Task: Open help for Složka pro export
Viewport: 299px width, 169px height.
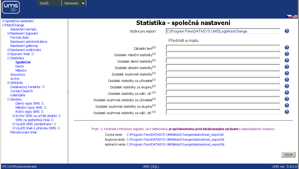Action: coord(287,31)
